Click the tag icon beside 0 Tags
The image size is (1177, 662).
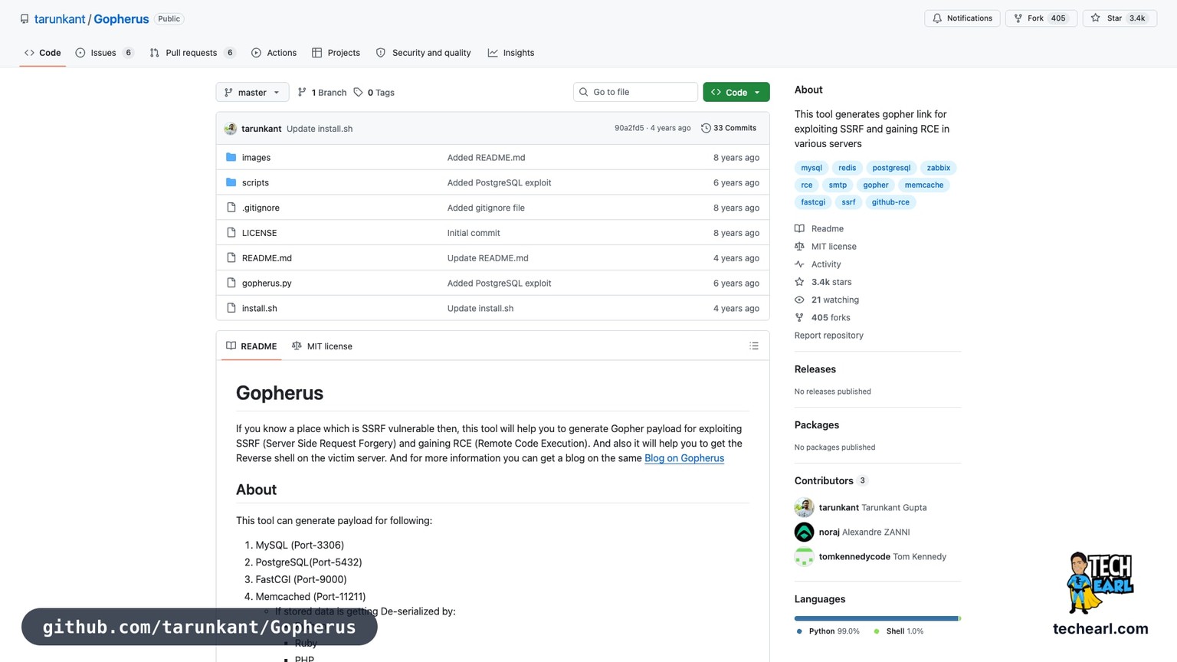[358, 93]
